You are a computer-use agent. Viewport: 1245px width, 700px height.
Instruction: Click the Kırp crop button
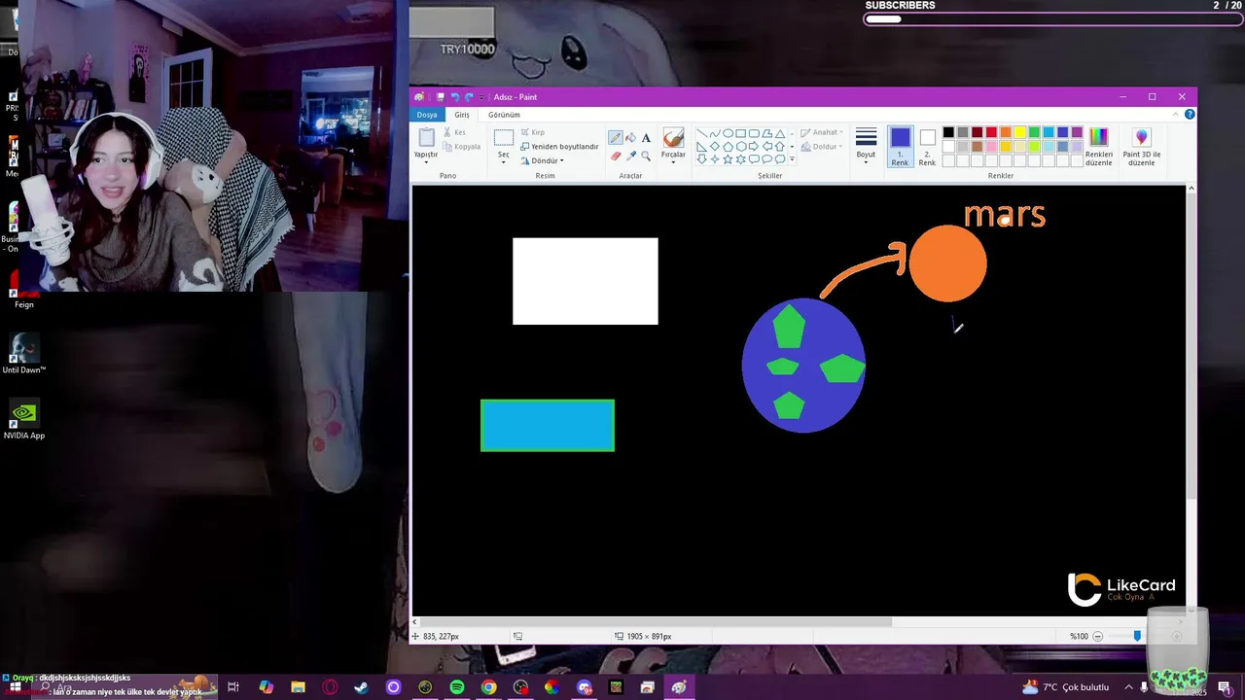[x=532, y=132]
